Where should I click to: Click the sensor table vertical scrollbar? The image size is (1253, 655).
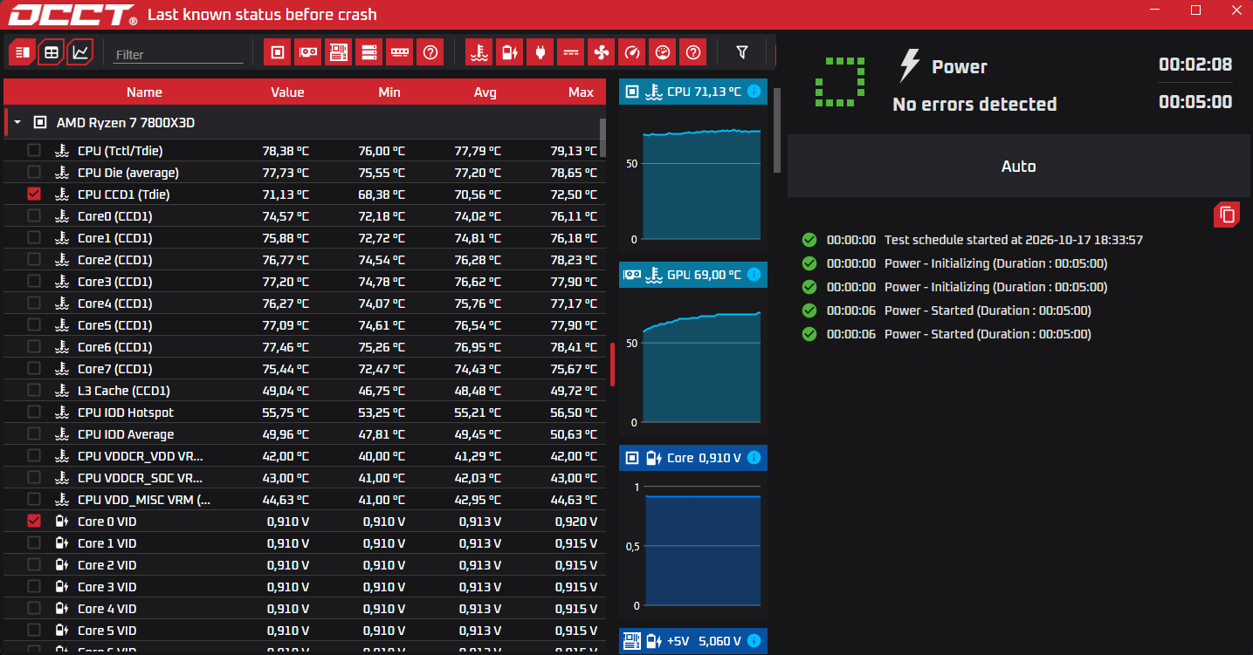(x=602, y=138)
